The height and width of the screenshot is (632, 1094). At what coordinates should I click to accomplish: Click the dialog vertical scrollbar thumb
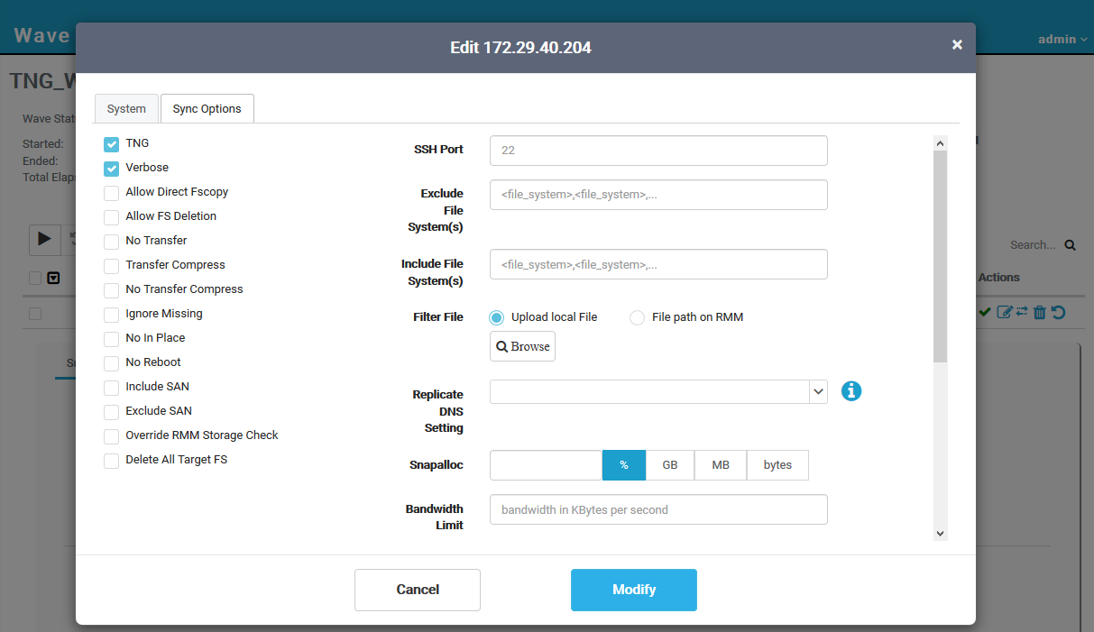[941, 256]
